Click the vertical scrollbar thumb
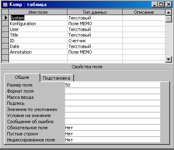 [x=169, y=19]
